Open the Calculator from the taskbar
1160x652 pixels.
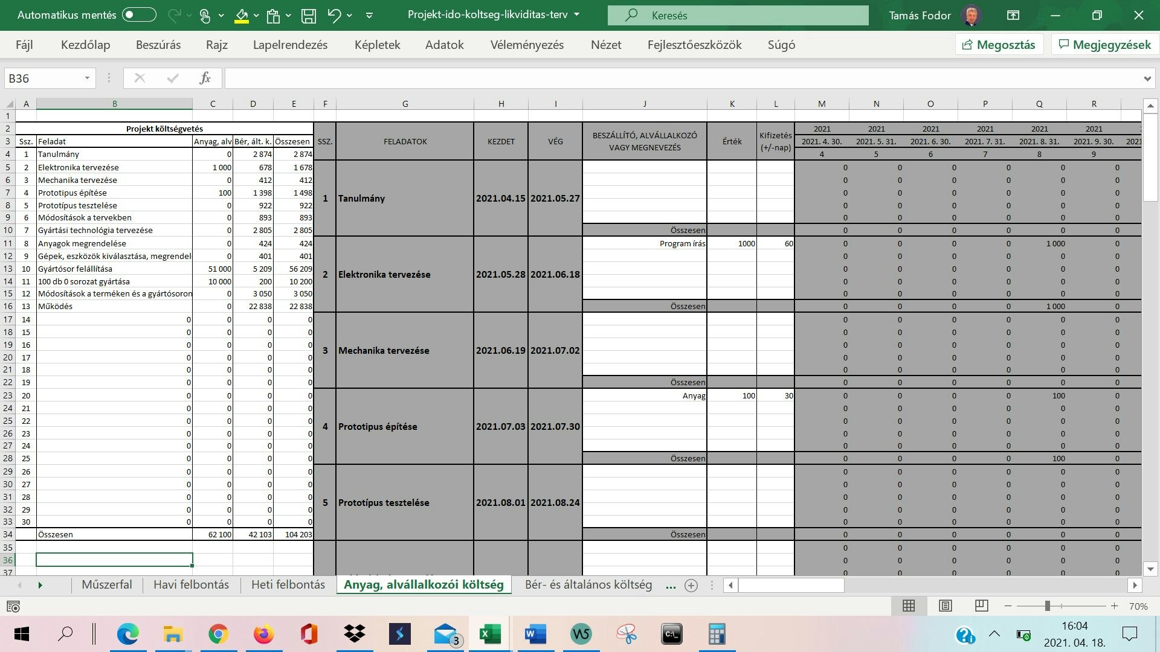coord(717,634)
